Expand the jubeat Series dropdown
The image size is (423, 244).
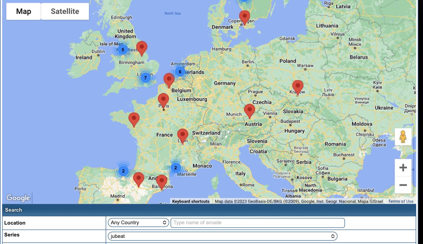point(222,236)
